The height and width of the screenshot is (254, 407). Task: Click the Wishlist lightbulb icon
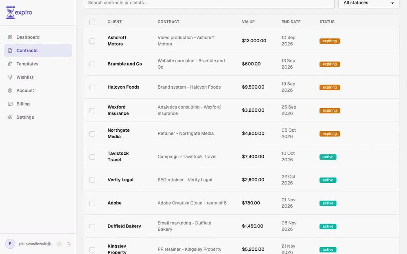10,77
